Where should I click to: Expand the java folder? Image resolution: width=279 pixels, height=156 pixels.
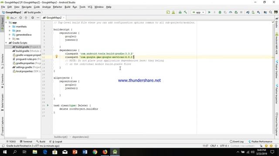click(10, 31)
